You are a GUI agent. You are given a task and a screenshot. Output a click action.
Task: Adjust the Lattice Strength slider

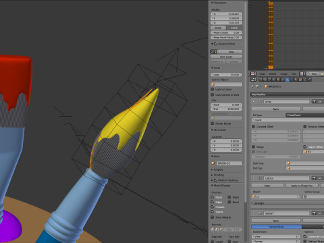(x=288, y=203)
